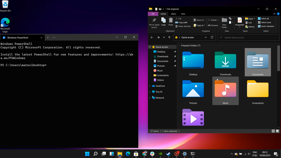Switch to details view icon in status bar

click(273, 131)
